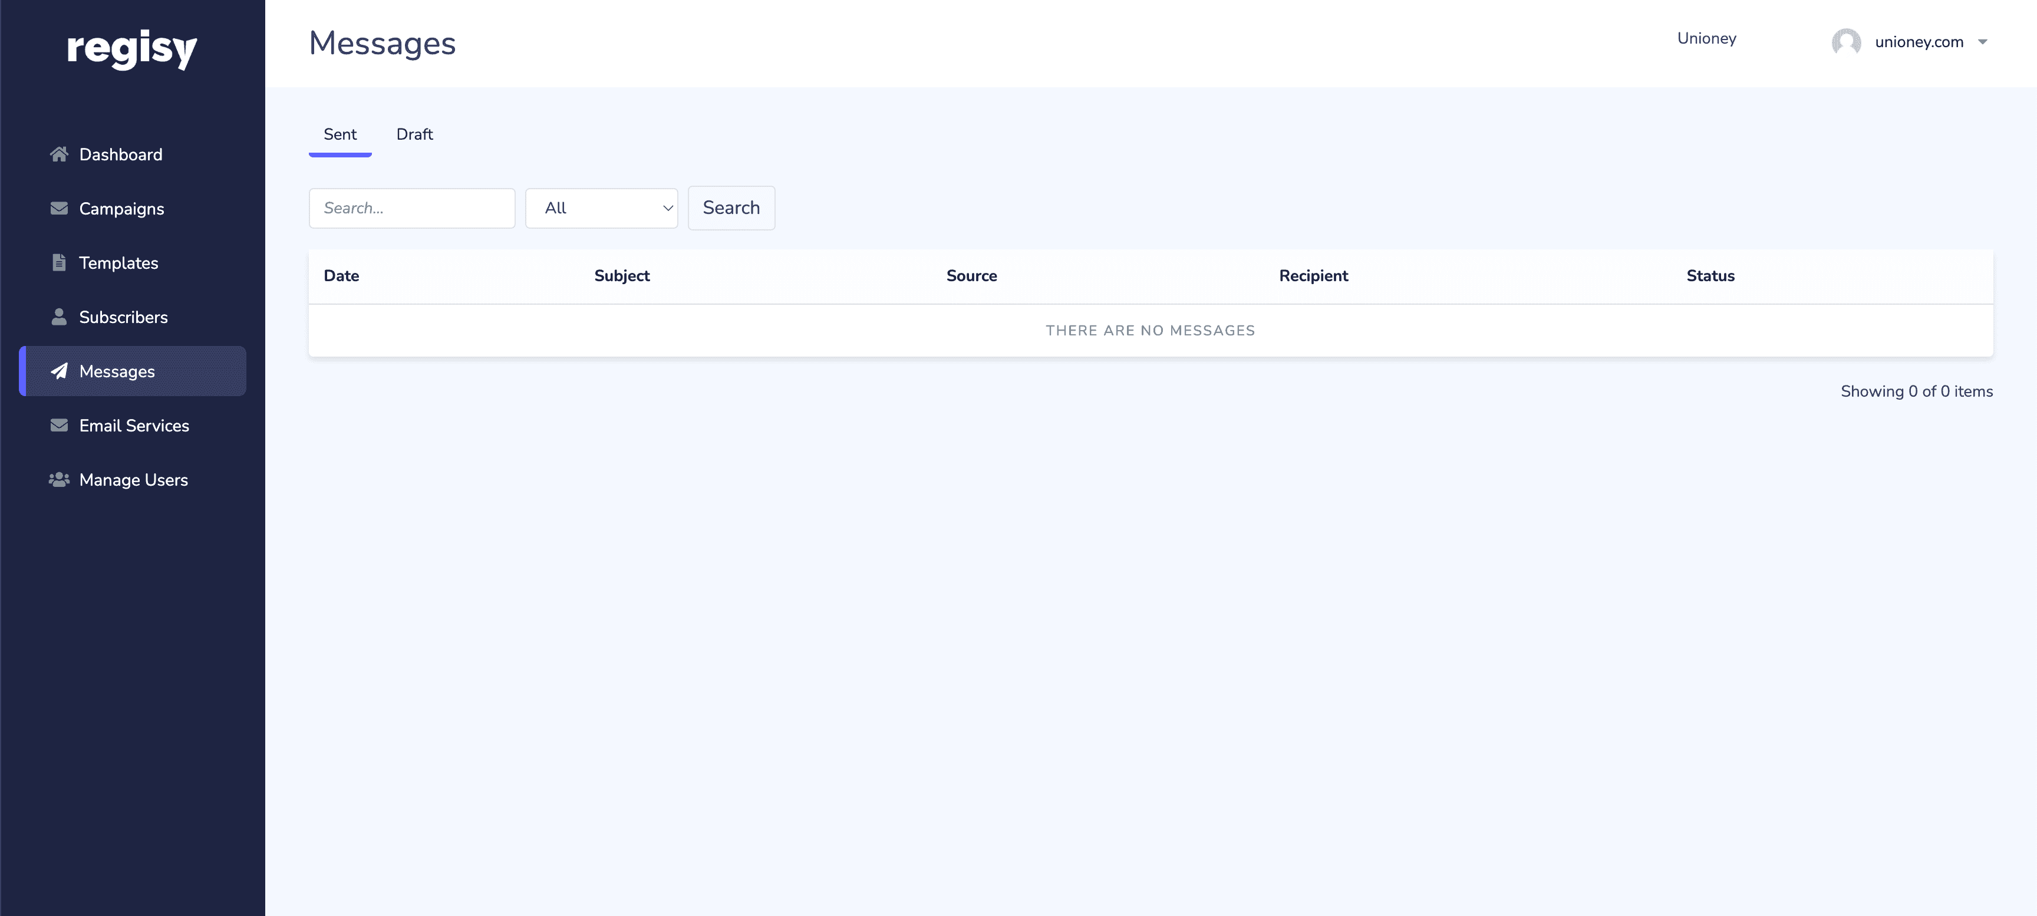Click the regisy logo

pyautogui.click(x=132, y=49)
